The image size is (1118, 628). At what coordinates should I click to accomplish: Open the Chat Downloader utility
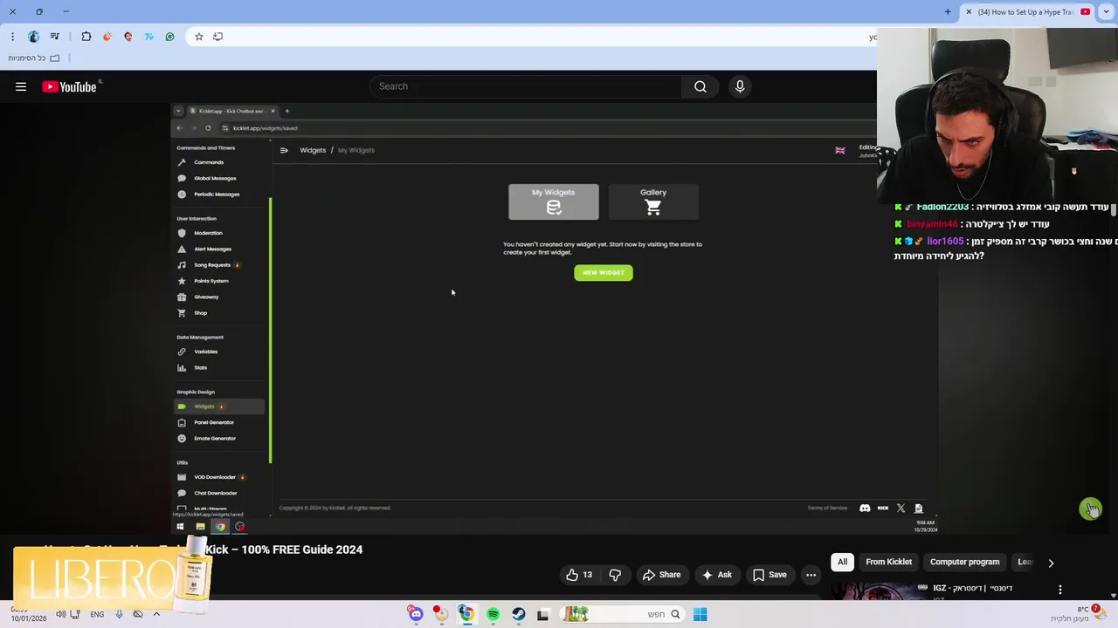(x=220, y=493)
